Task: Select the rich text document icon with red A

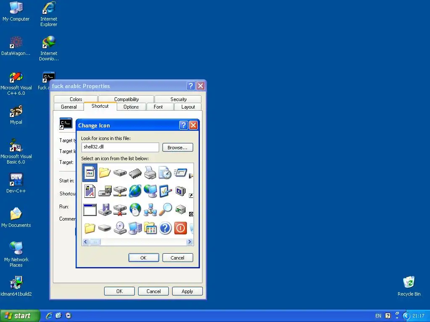Action: (x=90, y=191)
